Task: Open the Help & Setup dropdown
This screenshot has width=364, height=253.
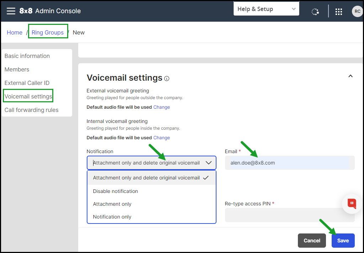Action: [266, 9]
